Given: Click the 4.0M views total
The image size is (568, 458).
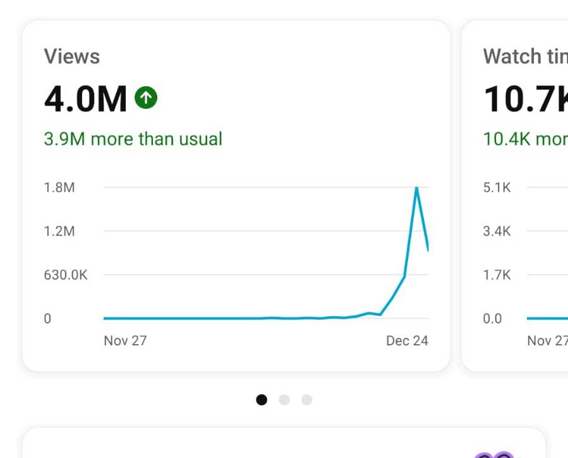Looking at the screenshot, I should click(86, 99).
